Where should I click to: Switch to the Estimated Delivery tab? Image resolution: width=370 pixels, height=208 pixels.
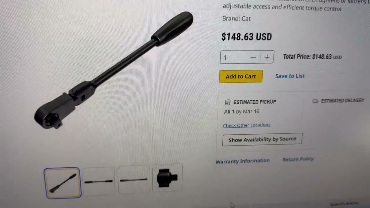(338, 101)
